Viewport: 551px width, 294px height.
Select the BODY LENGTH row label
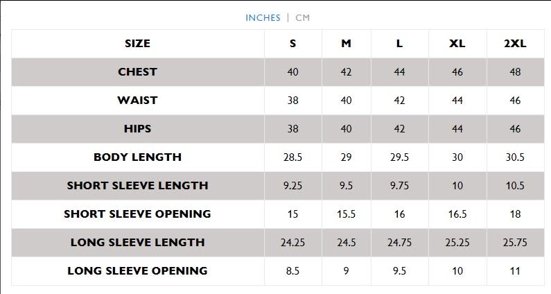pyautogui.click(x=137, y=157)
